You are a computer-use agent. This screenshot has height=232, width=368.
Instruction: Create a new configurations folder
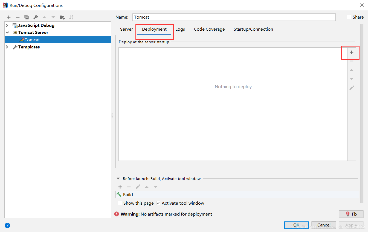pos(62,17)
